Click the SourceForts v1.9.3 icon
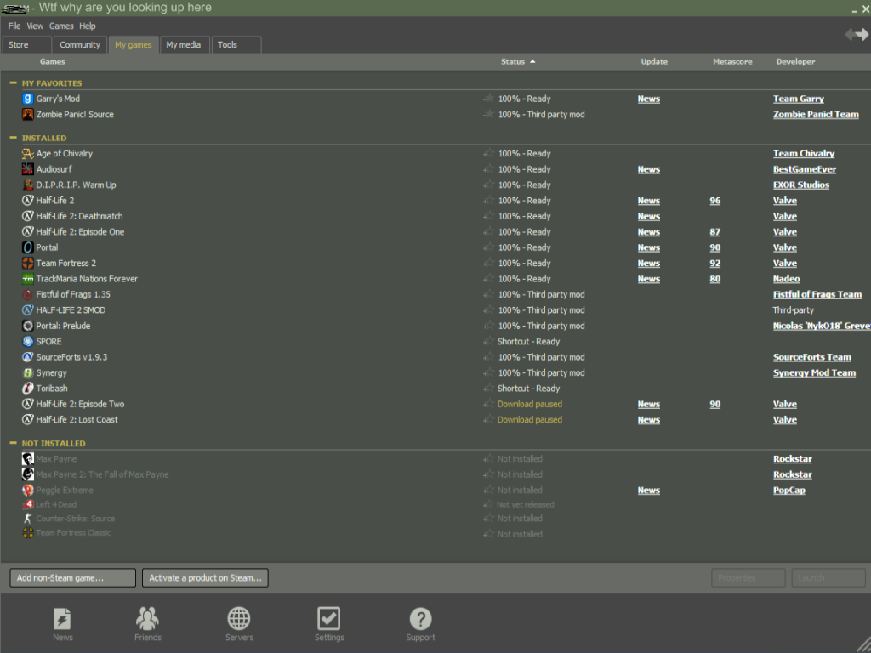The width and height of the screenshot is (871, 653). (x=28, y=357)
